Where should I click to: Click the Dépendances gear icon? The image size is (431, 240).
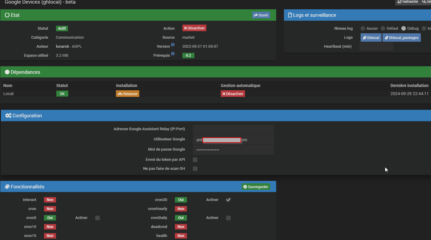[x=7, y=72]
